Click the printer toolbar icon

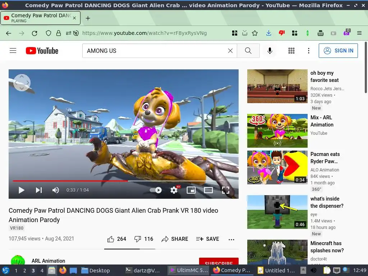(320, 33)
